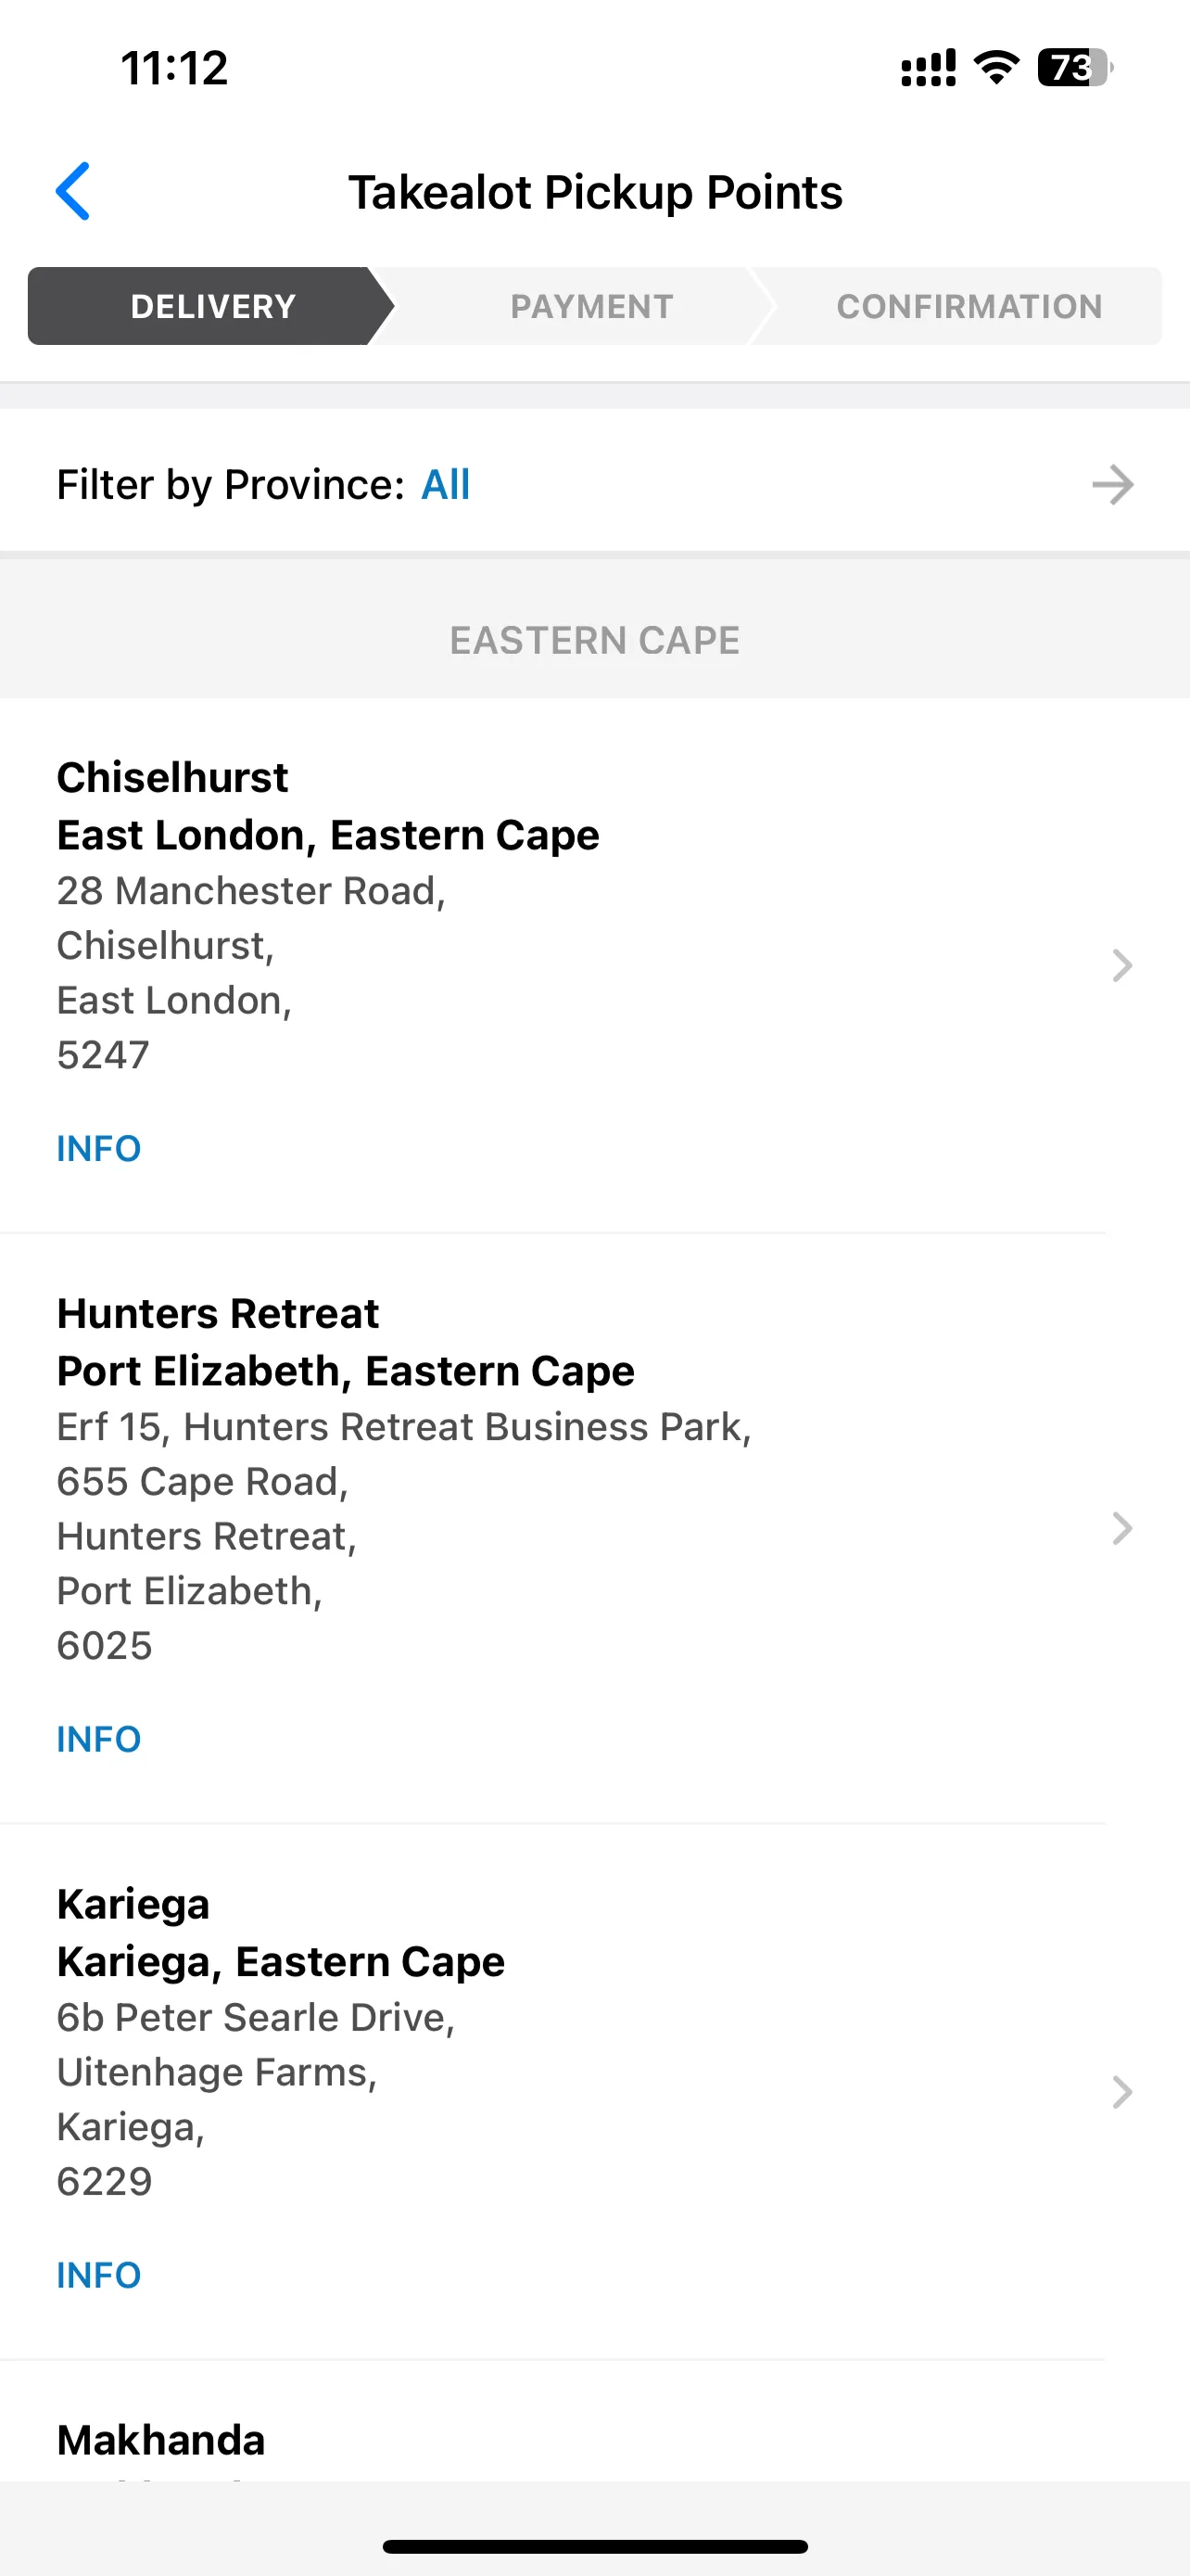
Task: Open the province filter arrow
Action: 1112,485
